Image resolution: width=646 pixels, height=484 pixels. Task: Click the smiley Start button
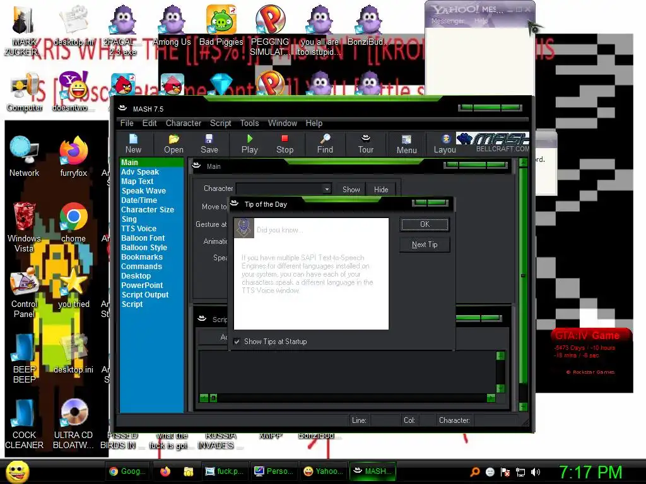coord(17,471)
